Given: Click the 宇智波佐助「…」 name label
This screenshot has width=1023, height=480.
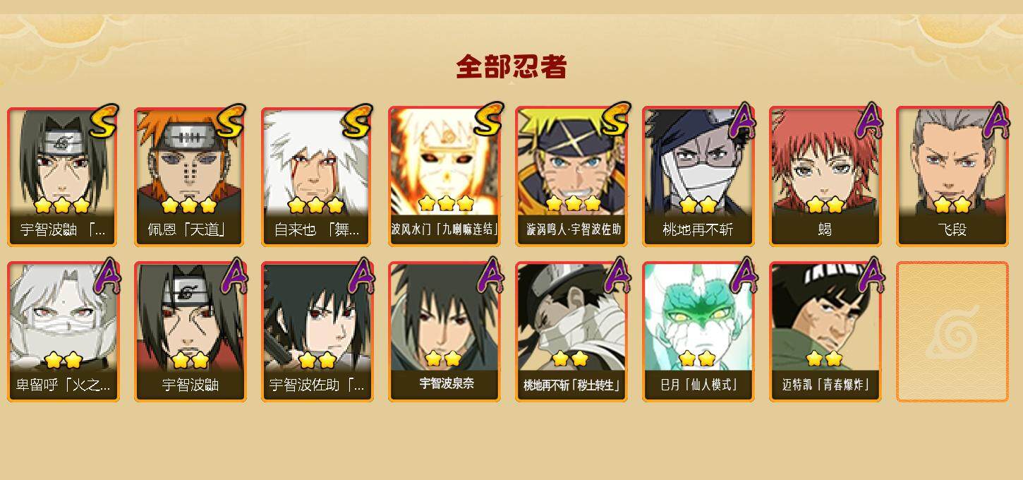Looking at the screenshot, I should [x=317, y=385].
